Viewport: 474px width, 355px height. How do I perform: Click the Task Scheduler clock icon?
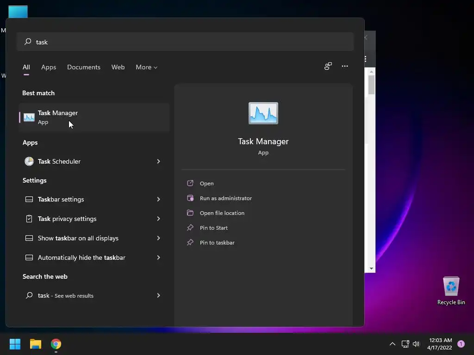tap(29, 161)
